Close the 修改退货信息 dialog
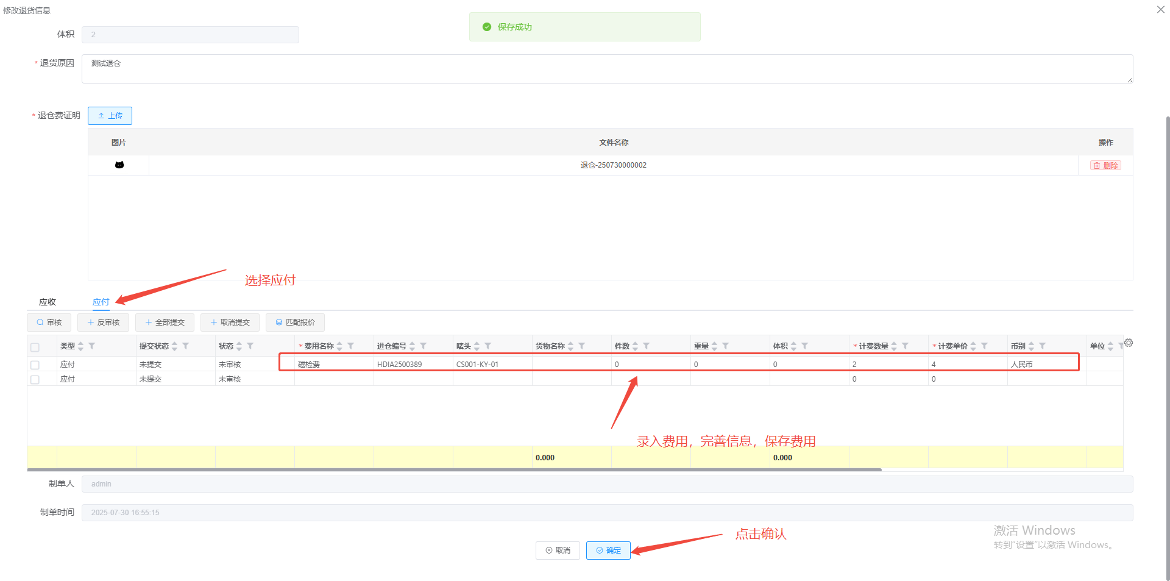Image resolution: width=1170 pixels, height=581 pixels. pos(1160,10)
